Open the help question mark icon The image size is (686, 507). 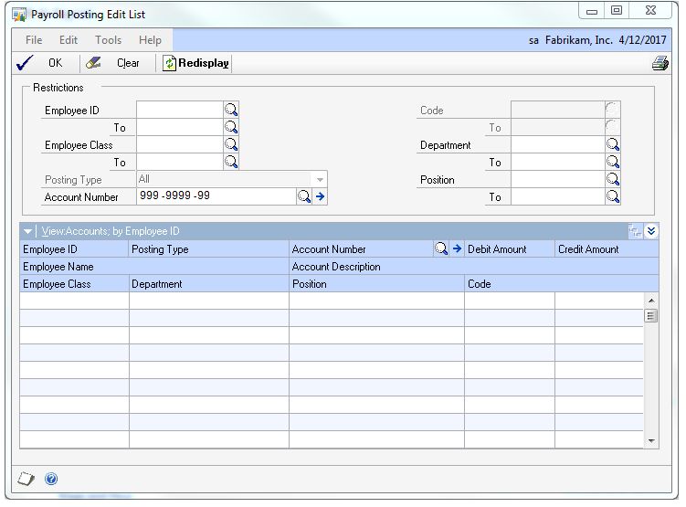pyautogui.click(x=51, y=479)
